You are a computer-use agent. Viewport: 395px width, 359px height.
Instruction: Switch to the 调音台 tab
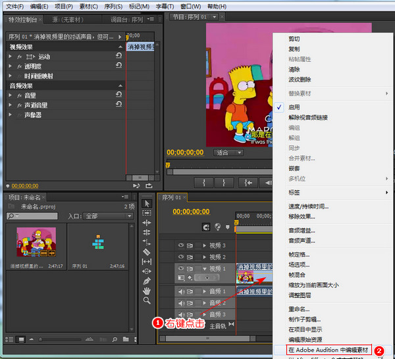point(126,19)
